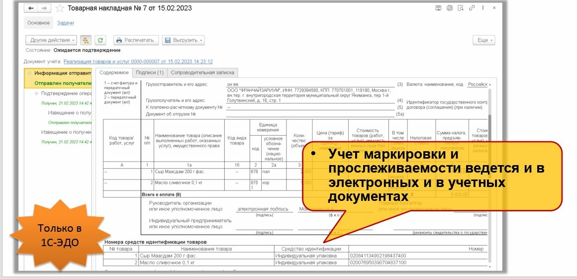The image size is (577, 279).
Task: Toggle the orange document structure tree icon
Action: coord(86,40)
